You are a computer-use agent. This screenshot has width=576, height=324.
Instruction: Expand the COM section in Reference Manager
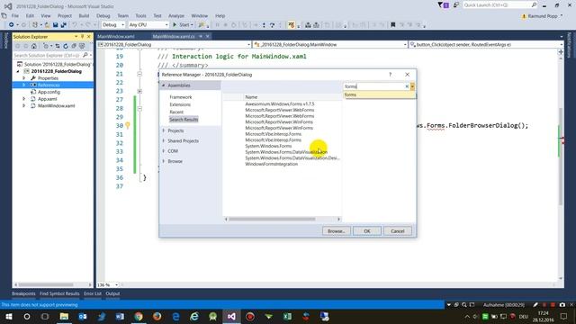pos(164,151)
